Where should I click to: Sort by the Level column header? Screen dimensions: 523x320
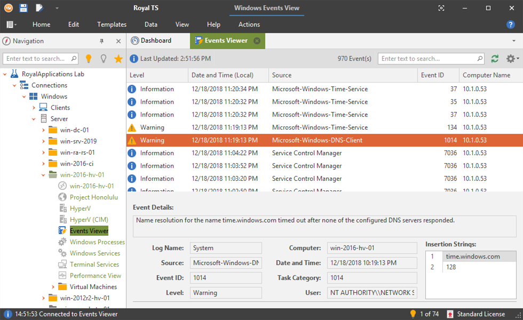click(157, 75)
